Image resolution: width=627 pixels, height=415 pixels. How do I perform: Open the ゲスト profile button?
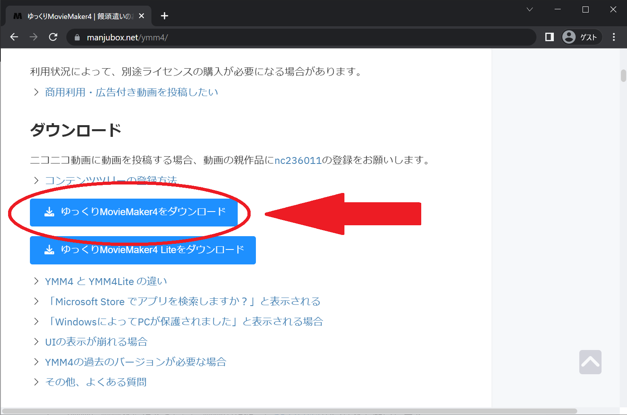click(x=581, y=37)
